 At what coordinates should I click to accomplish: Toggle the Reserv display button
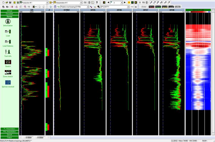158,7
